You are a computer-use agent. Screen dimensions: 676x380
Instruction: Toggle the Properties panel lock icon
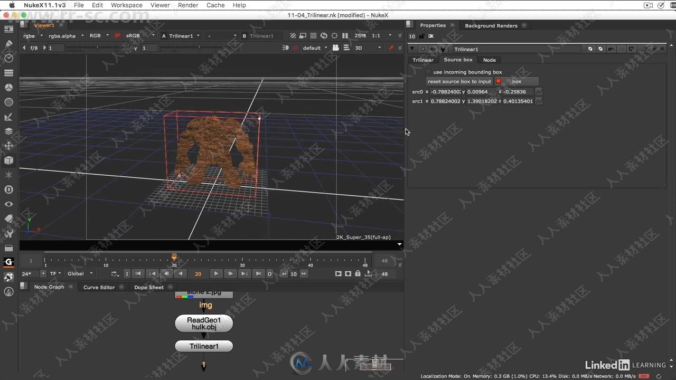[x=421, y=36]
